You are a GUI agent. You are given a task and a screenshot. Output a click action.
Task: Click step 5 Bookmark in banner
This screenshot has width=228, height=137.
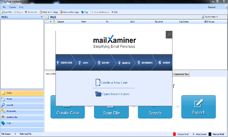(145, 63)
